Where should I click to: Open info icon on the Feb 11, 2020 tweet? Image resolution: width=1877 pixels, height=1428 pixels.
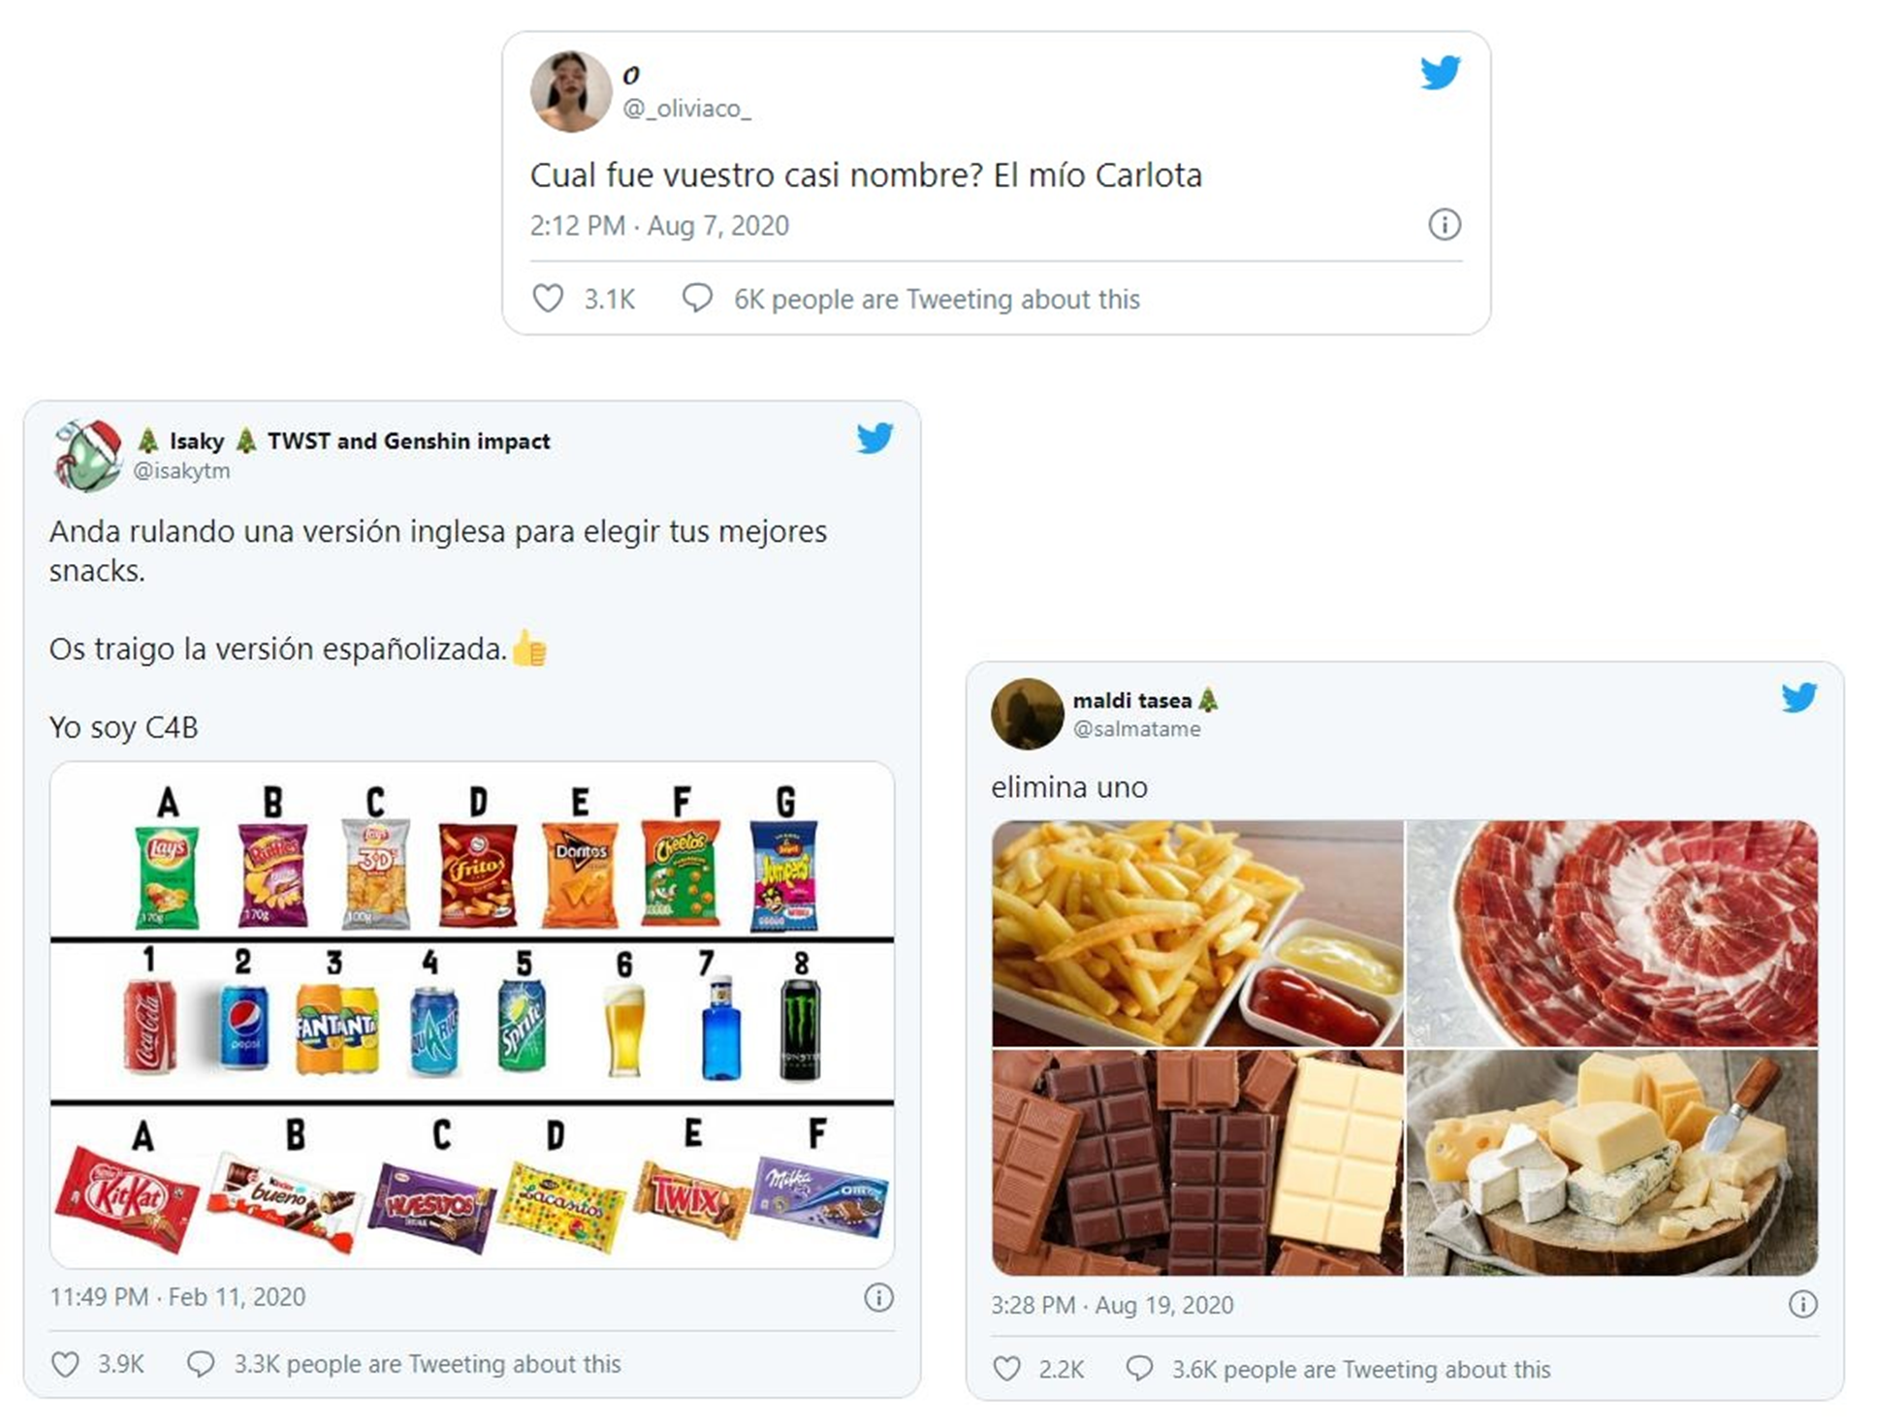coord(878,1297)
